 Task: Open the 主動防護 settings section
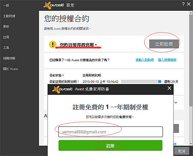(x=9, y=16)
